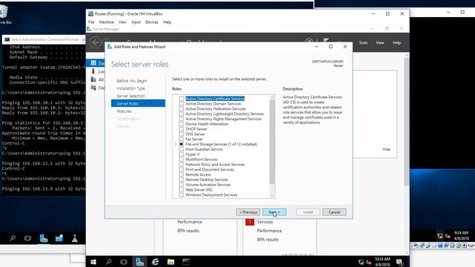Open VirtualBox Devices menu

coord(151,22)
